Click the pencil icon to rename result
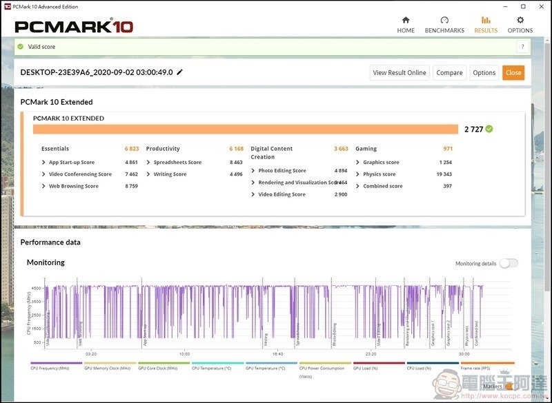 (180, 72)
